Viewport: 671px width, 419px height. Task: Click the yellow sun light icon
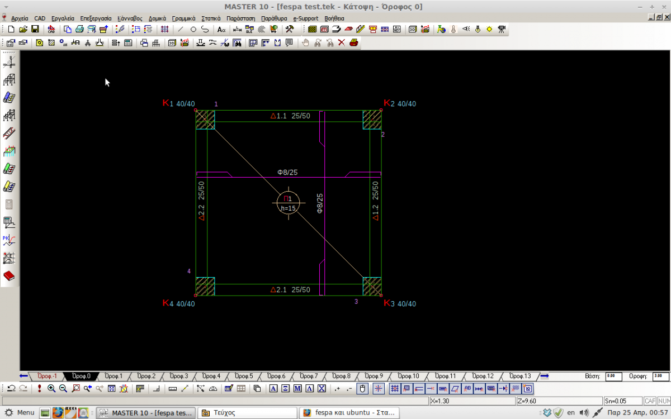point(489,29)
